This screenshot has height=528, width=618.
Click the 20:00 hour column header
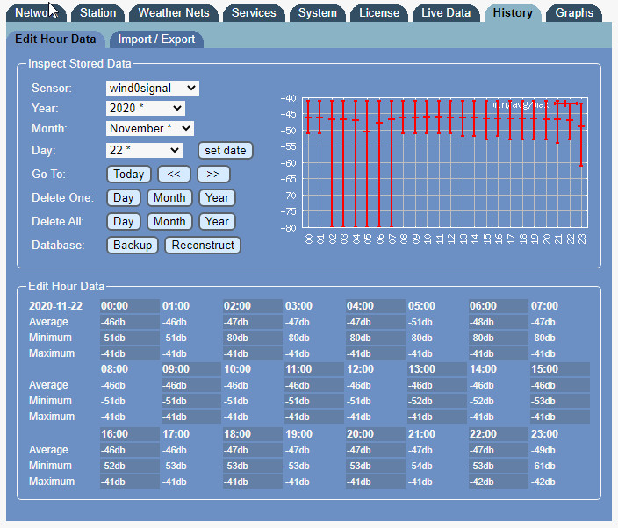pos(376,434)
